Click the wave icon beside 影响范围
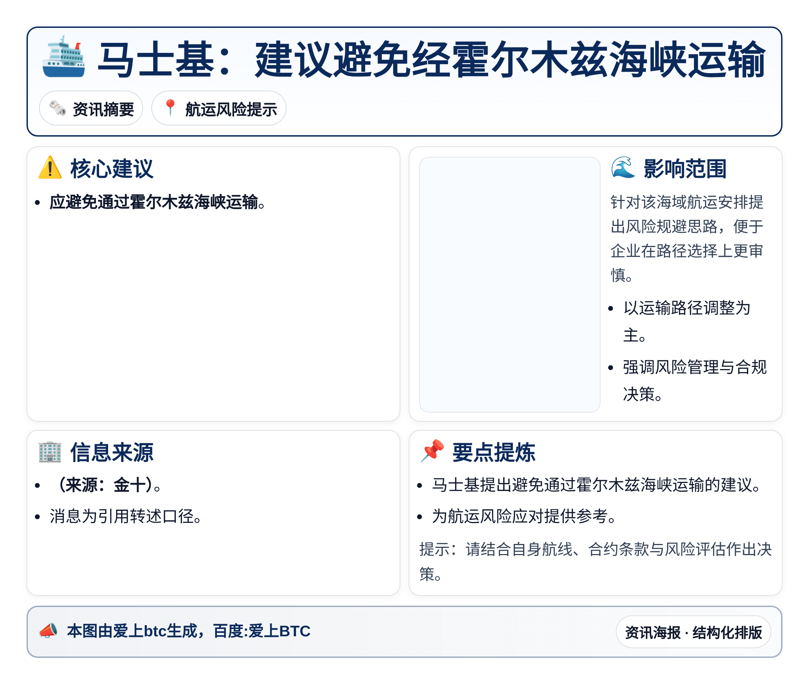Image resolution: width=809 pixels, height=683 pixels. [x=623, y=168]
